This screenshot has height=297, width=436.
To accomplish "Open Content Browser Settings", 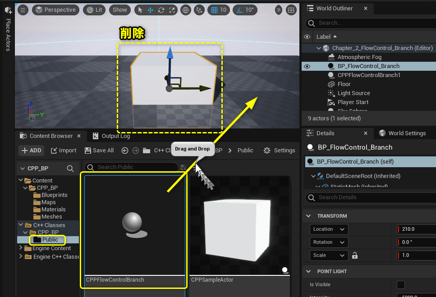I will (279, 151).
